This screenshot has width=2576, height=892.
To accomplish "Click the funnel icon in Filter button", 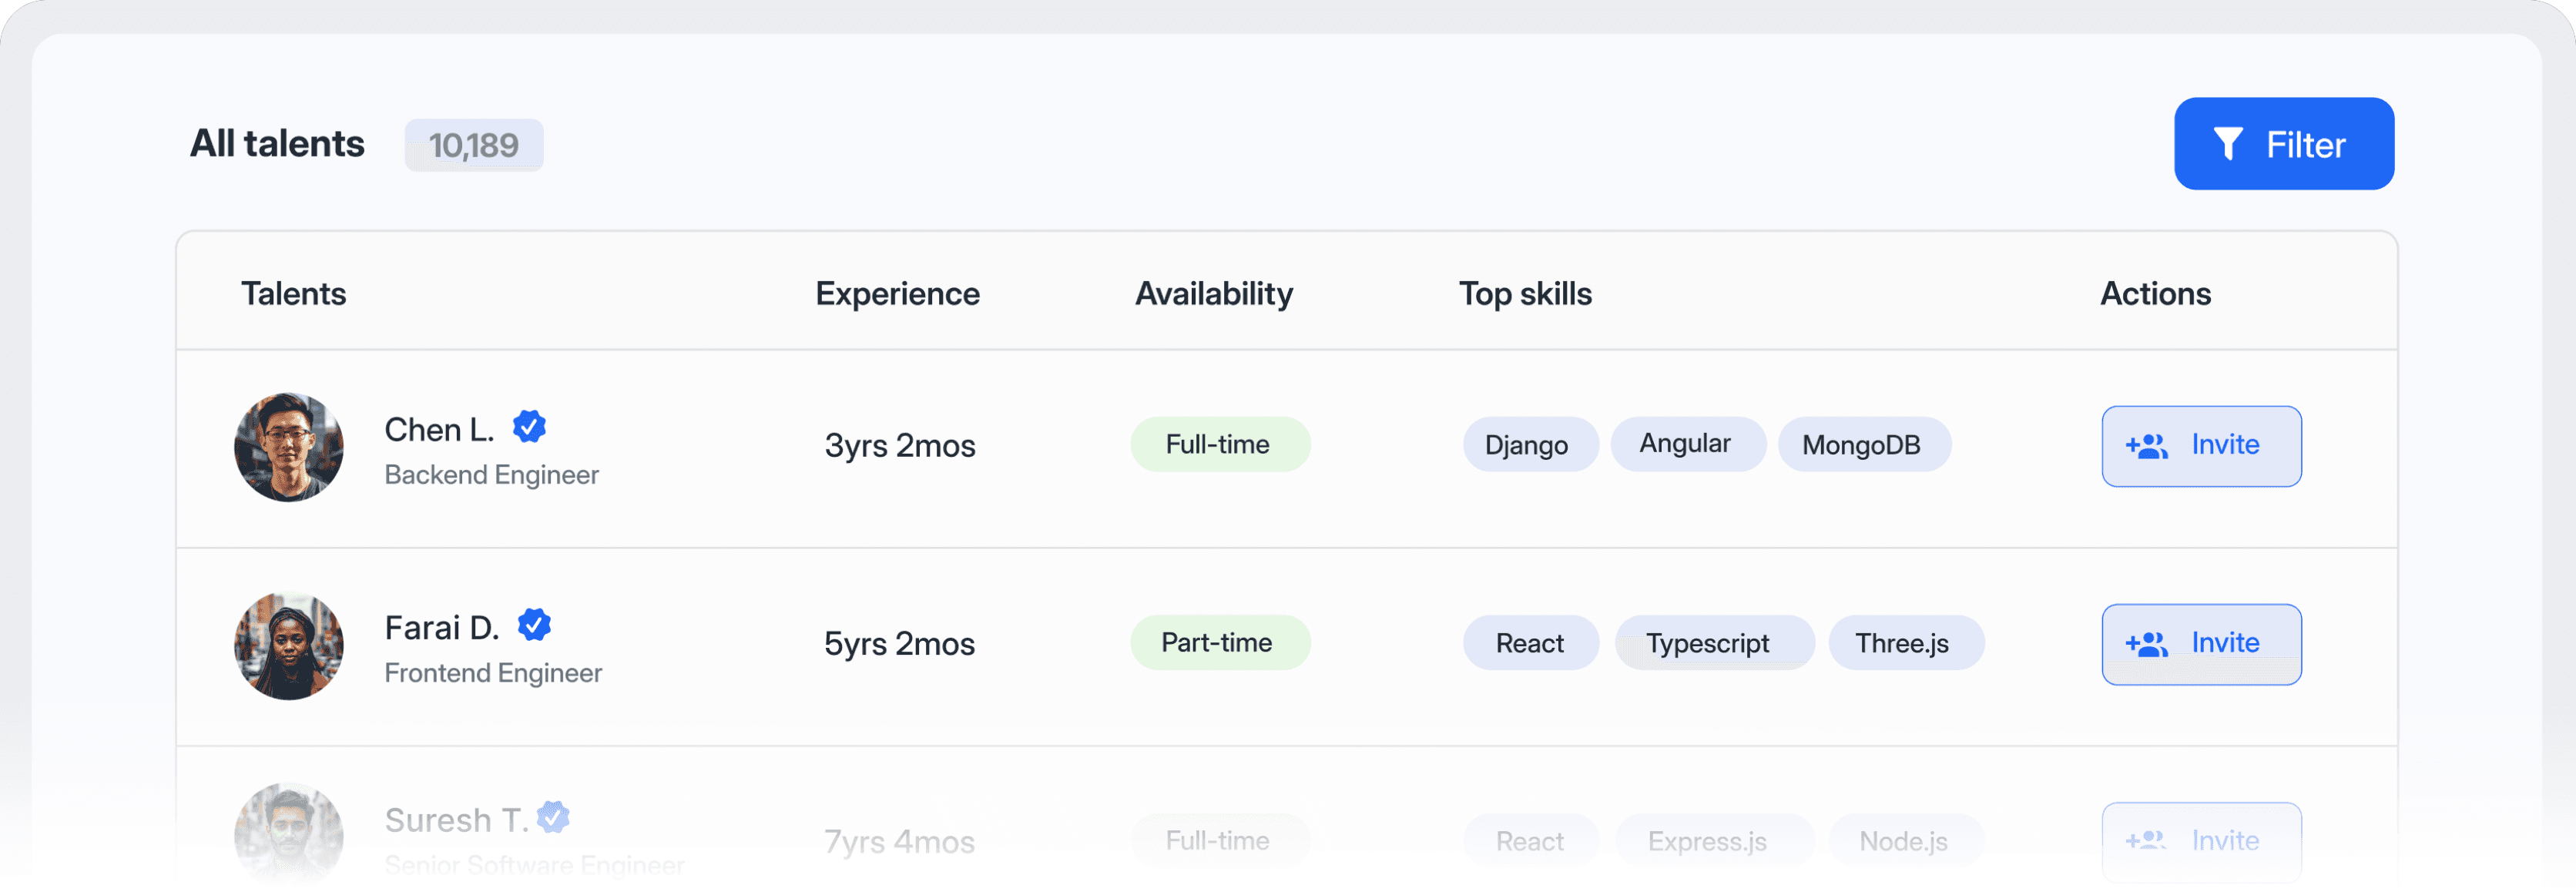I will coord(2227,144).
